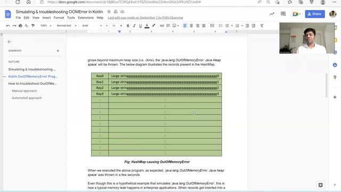Expand numbered list style options
Image resolution: width=341 pixels, height=192 pixels.
pyautogui.click(x=242, y=26)
